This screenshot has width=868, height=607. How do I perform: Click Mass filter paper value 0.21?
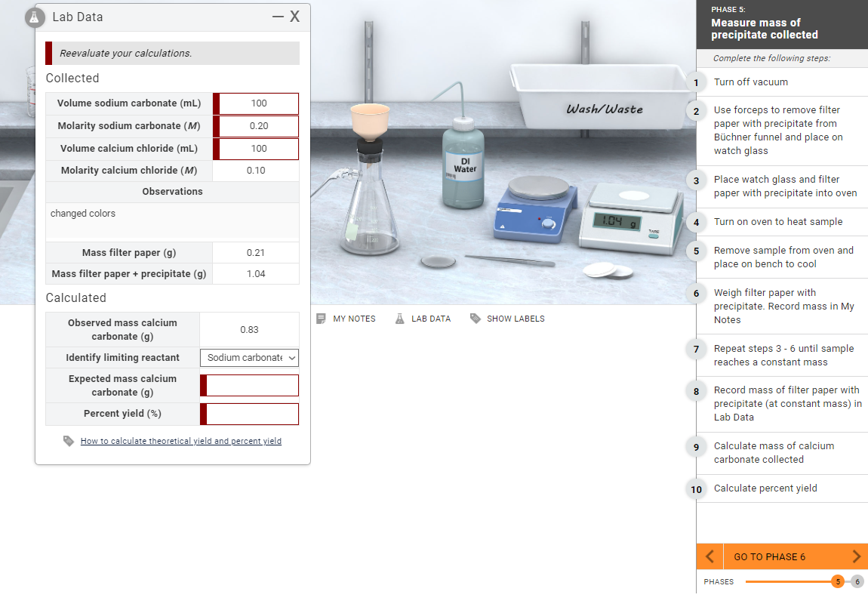(256, 253)
